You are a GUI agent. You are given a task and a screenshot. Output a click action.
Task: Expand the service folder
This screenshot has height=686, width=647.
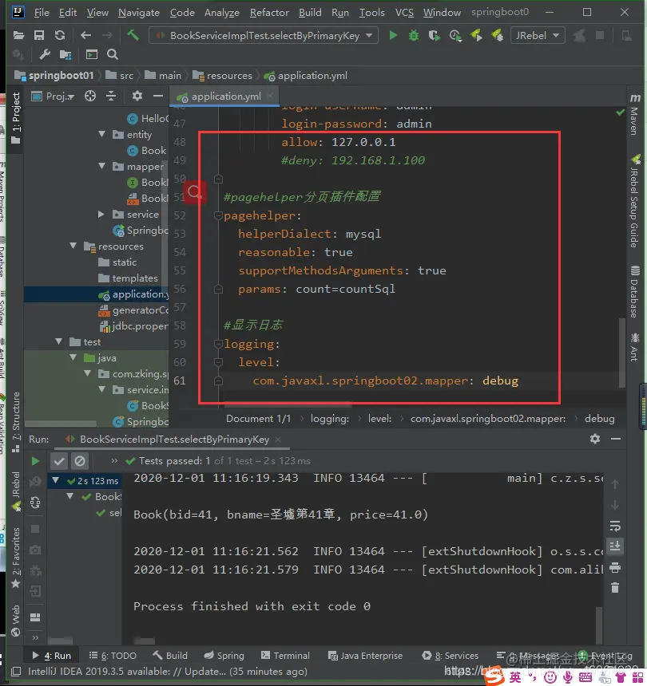101,214
